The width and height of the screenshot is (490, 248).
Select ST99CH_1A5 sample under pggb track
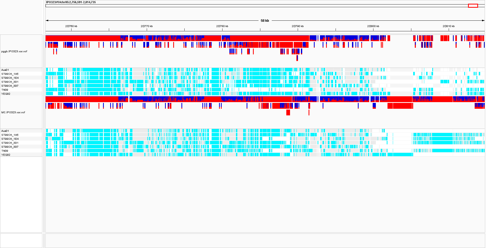point(10,74)
